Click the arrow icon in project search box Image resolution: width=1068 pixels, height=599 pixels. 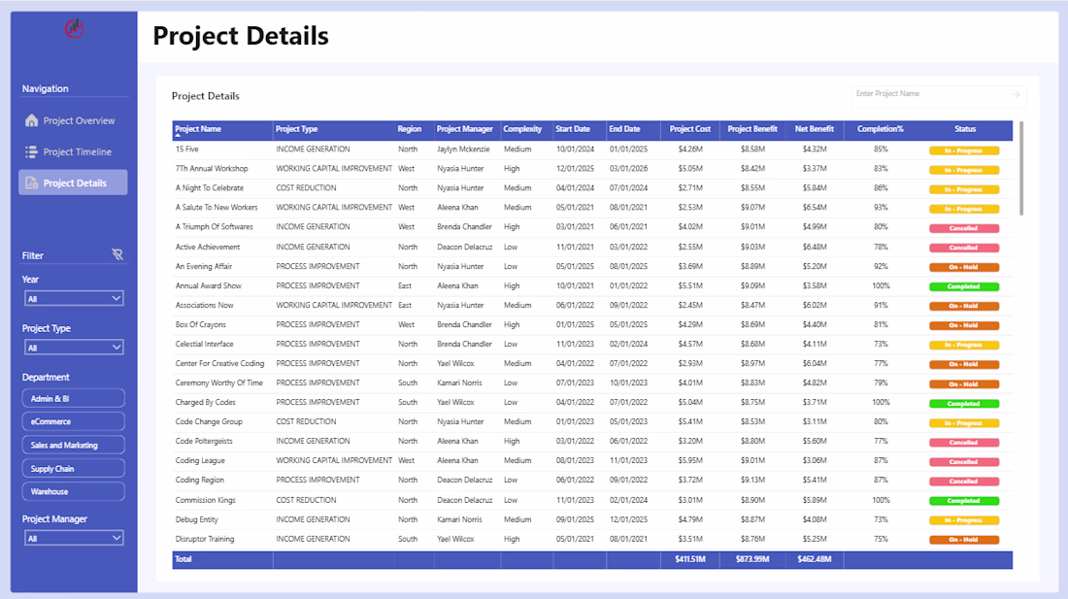pyautogui.click(x=1016, y=94)
